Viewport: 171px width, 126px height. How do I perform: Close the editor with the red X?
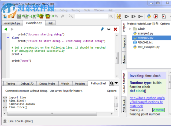[x=115, y=29]
